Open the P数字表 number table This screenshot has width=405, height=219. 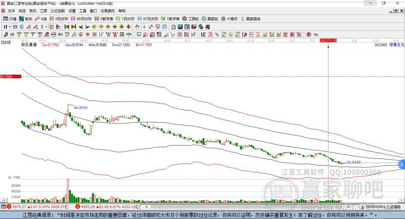point(104,19)
